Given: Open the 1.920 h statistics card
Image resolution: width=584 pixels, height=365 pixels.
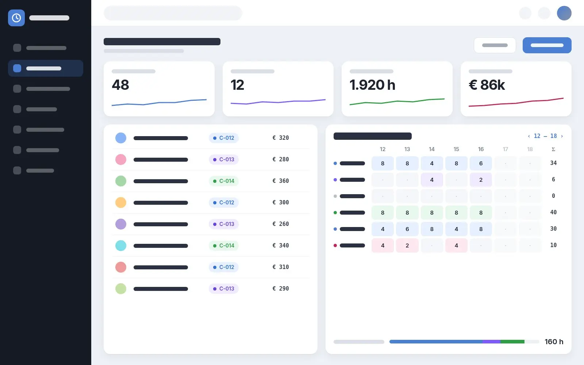Looking at the screenshot, I should pos(397,89).
